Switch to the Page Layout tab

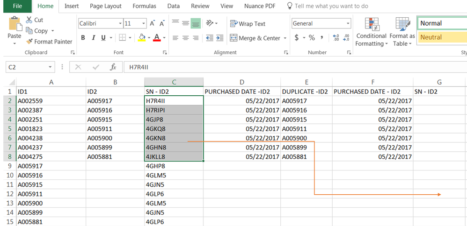tap(106, 6)
